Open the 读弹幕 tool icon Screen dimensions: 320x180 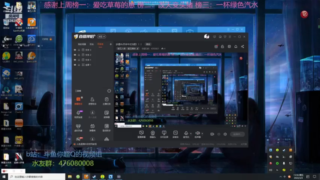point(106,114)
